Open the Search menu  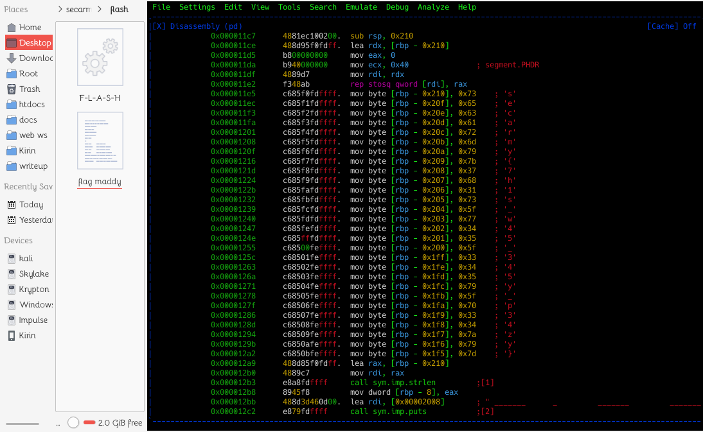(x=323, y=7)
